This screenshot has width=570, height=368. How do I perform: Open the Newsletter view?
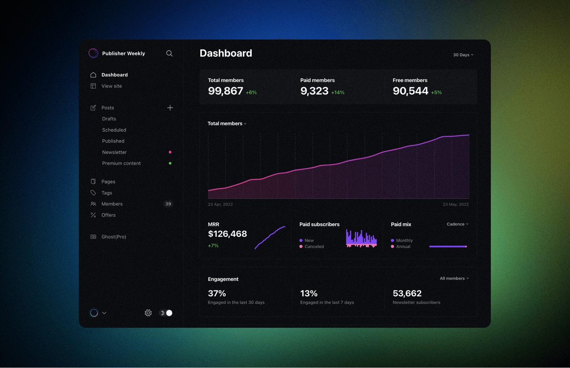[x=114, y=152]
